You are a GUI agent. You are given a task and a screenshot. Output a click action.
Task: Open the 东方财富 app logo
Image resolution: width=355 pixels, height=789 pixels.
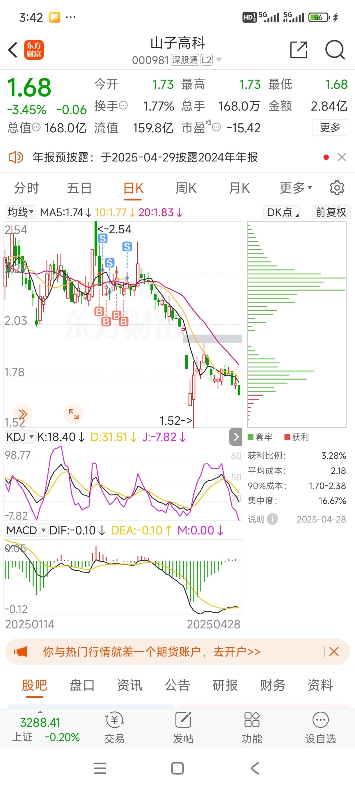pyautogui.click(x=34, y=50)
